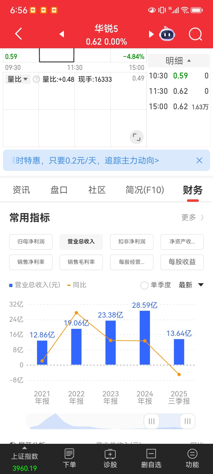Open the robot assistant icon
Image resolution: width=213 pixels, height=474 pixels.
[x=167, y=34]
